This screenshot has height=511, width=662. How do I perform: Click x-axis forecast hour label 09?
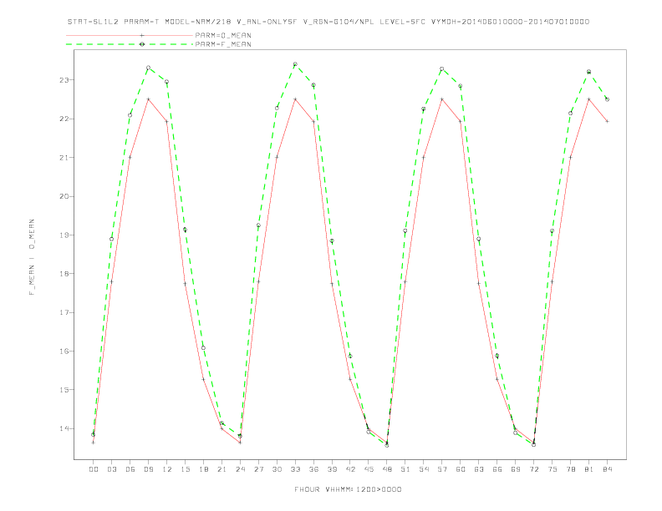148,469
